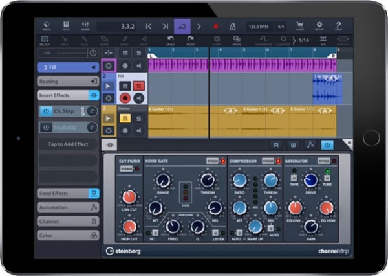Tap the 125.0 BPM tempo display
Screen dimensions: 388x276
pyautogui.click(x=259, y=27)
